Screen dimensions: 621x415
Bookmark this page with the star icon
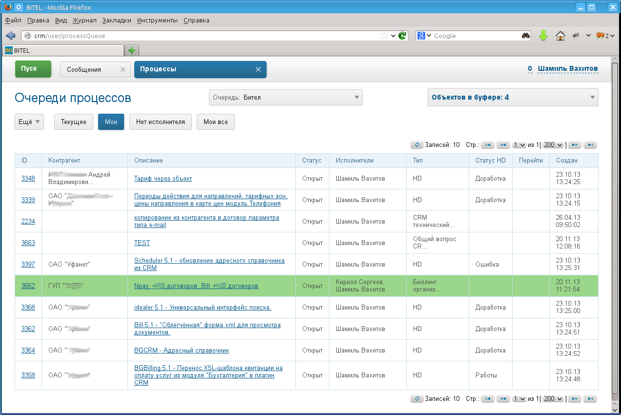(384, 36)
